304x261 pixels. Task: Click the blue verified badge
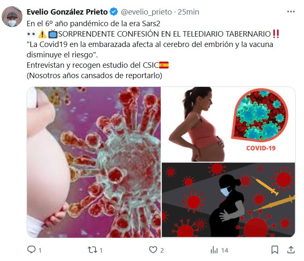[114, 12]
